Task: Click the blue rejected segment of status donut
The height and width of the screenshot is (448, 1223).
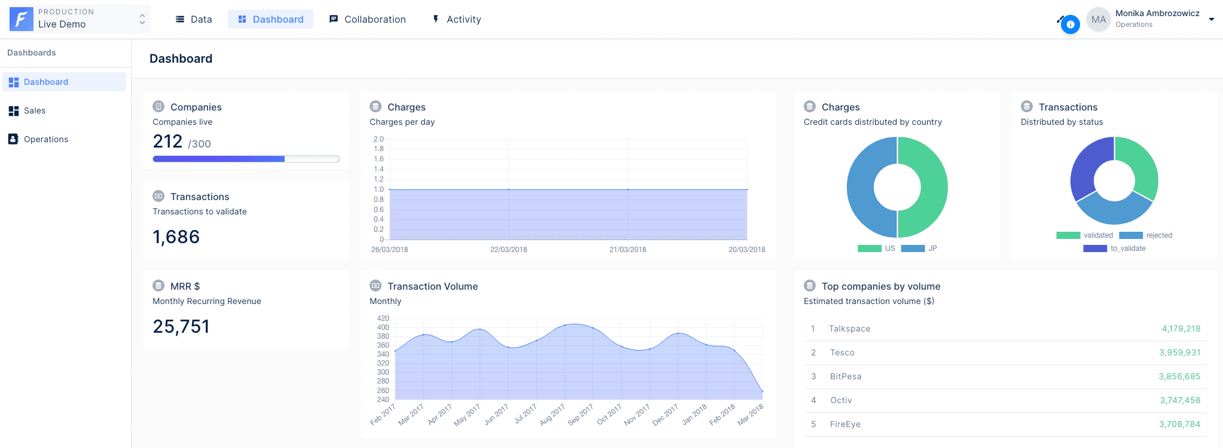Action: [x=1114, y=213]
